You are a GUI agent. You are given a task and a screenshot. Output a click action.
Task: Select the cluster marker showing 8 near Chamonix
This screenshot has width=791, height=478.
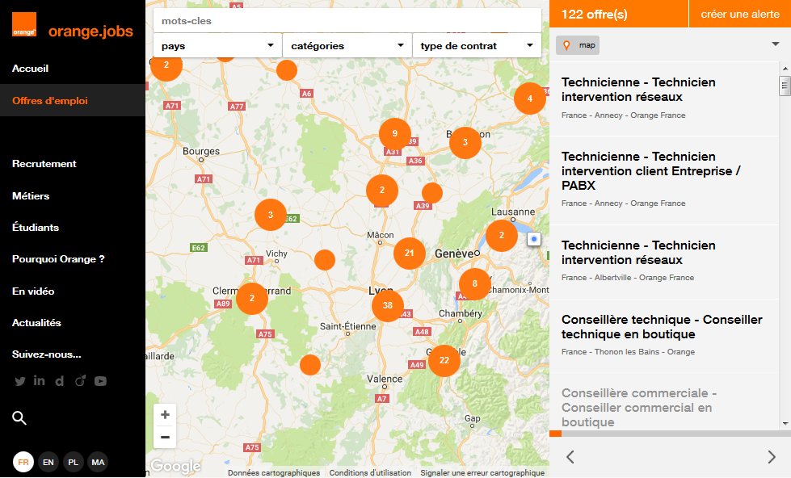[x=475, y=284]
